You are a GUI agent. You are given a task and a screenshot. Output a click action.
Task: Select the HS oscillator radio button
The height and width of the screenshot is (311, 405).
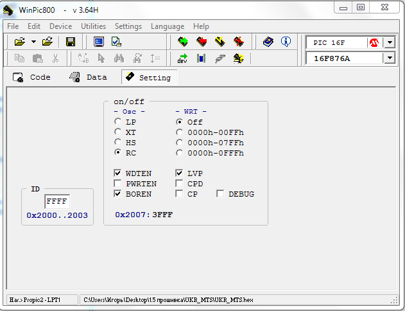click(117, 143)
